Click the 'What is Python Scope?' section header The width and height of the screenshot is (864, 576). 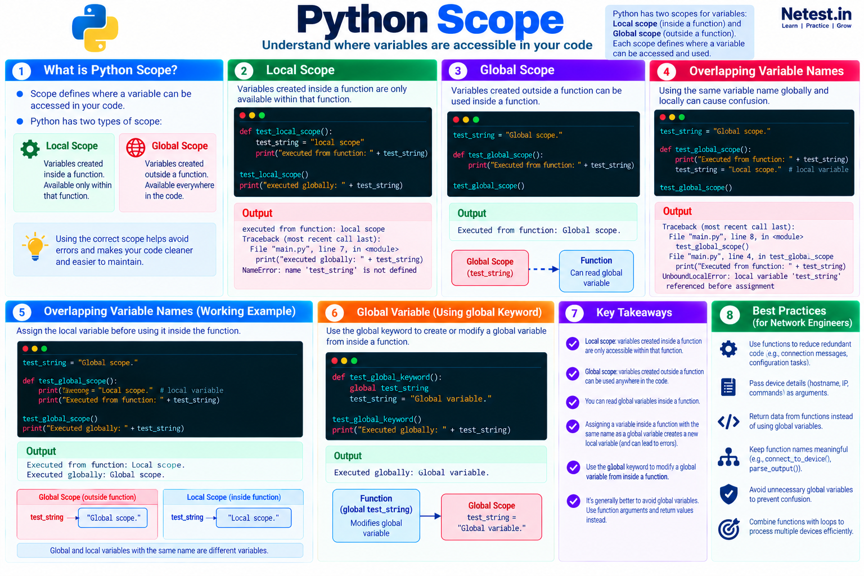pos(114,70)
